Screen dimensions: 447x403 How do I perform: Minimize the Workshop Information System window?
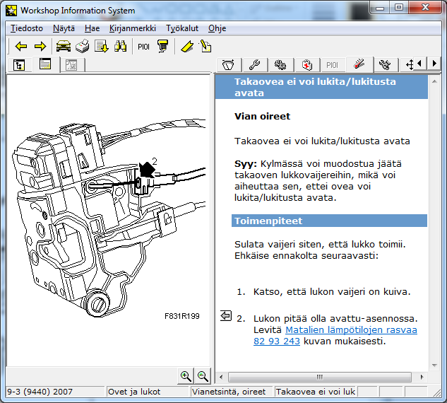pos(380,8)
